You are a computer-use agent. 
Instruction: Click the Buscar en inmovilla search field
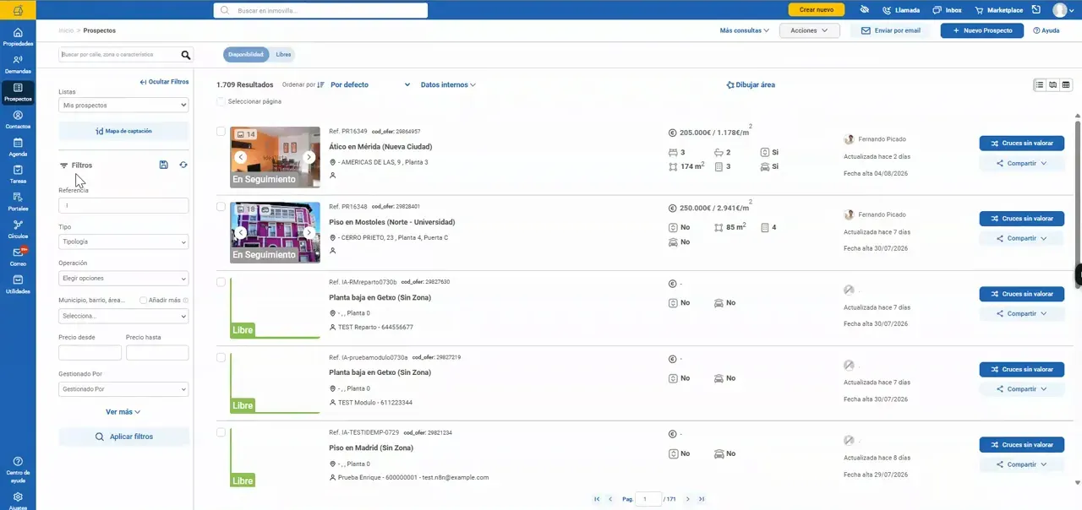click(320, 10)
